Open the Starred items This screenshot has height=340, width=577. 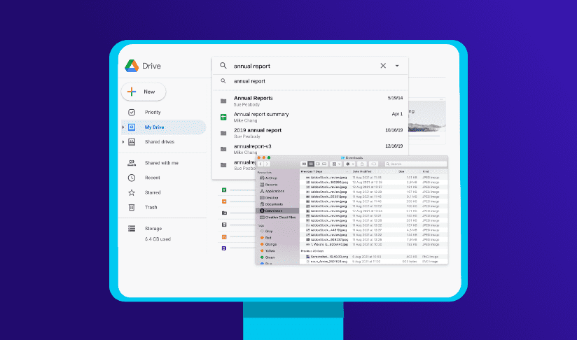click(152, 192)
